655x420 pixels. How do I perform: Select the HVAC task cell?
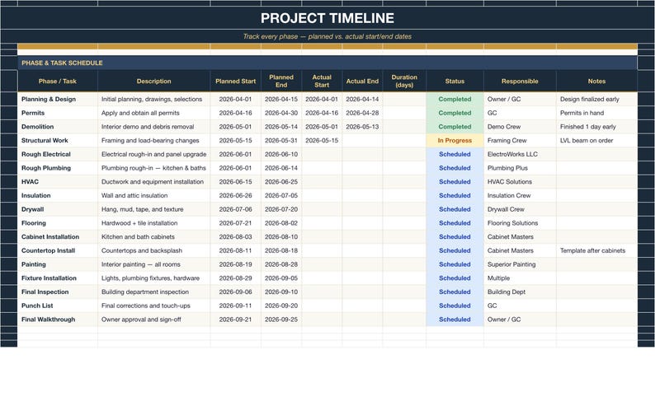[x=58, y=181]
